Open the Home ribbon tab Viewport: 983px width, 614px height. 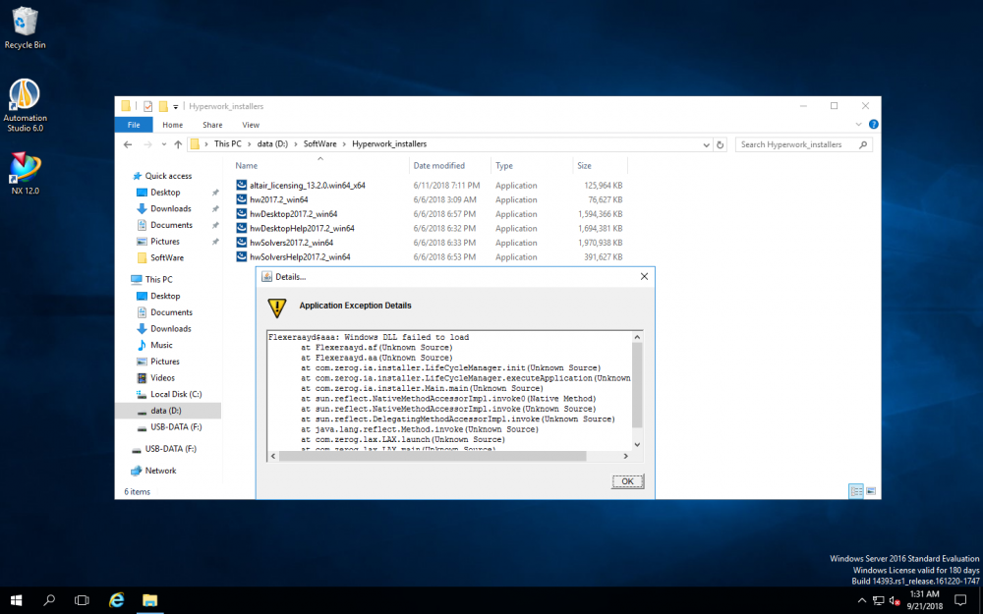172,125
